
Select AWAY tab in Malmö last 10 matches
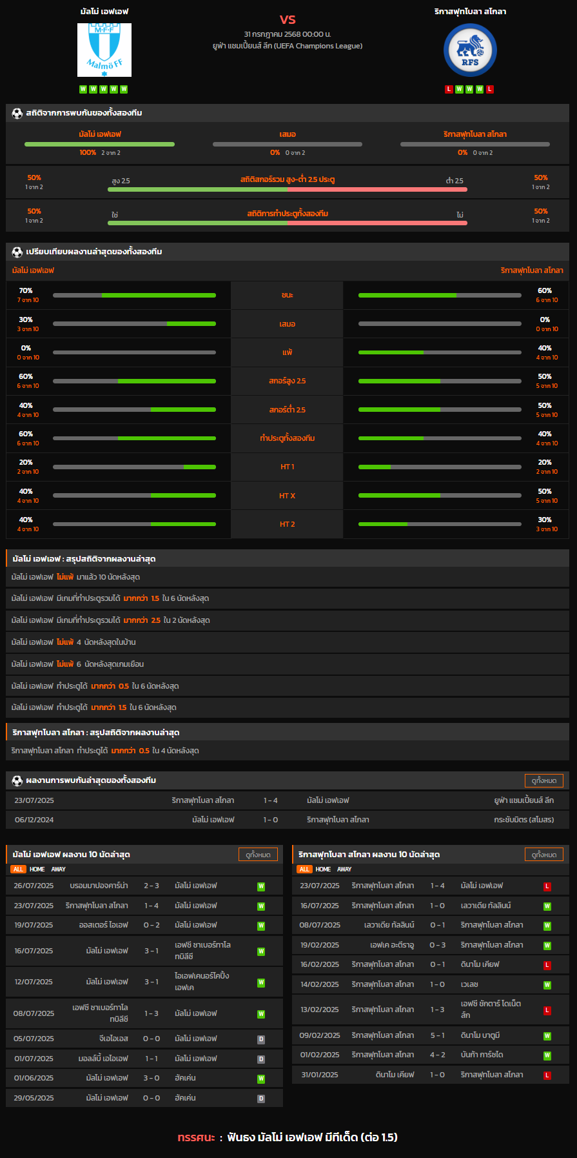click(x=59, y=869)
